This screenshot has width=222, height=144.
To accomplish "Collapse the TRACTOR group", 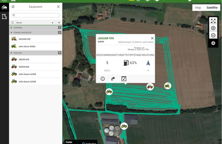I will pos(11,53).
